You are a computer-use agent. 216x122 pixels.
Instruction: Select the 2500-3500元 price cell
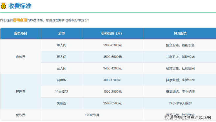112,103
